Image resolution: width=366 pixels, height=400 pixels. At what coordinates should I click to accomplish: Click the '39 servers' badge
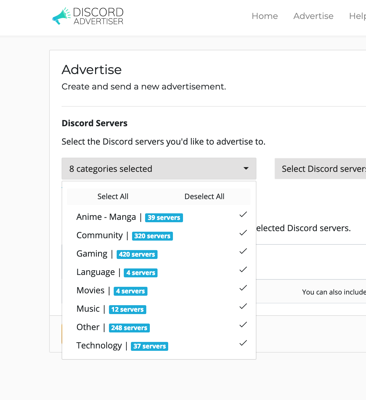[x=164, y=218]
